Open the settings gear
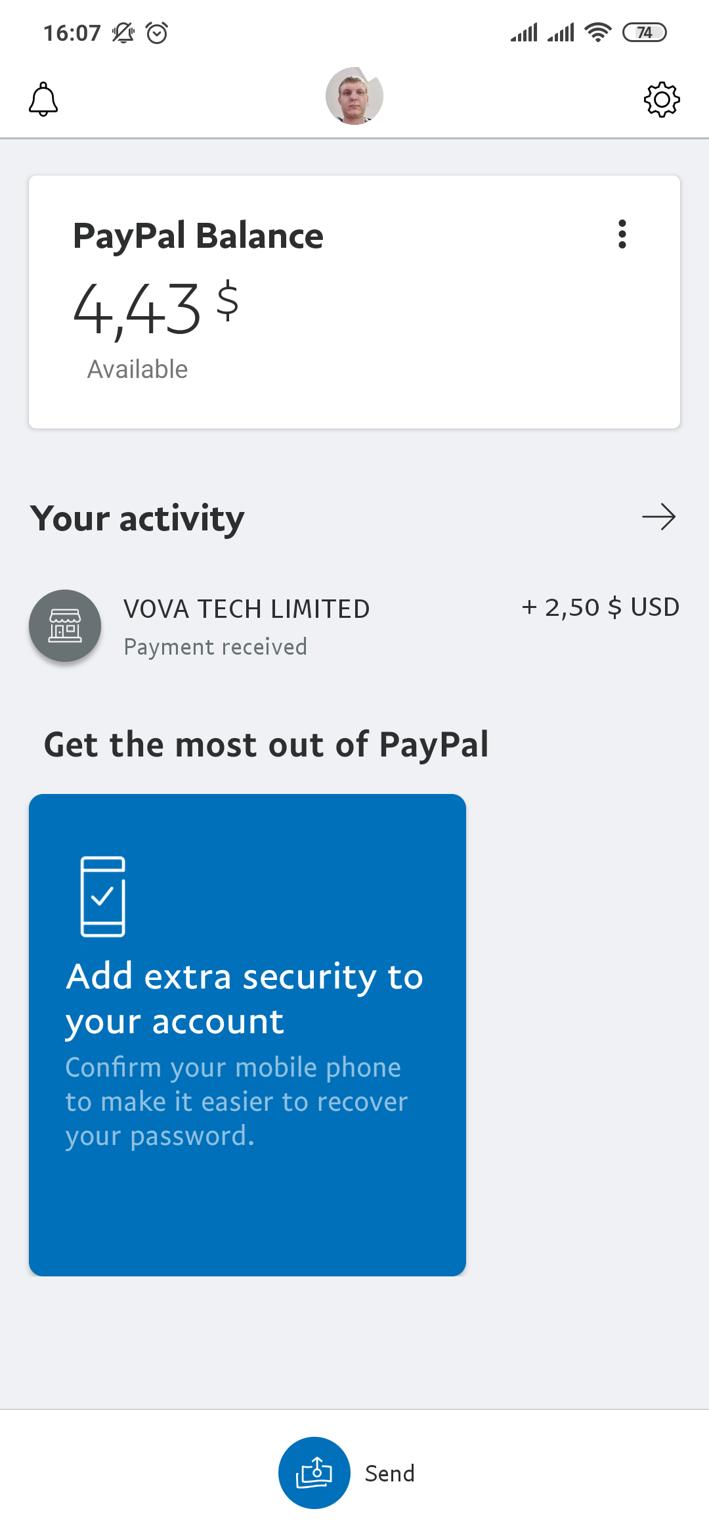Viewport: 709px width, 1538px height. 661,99
